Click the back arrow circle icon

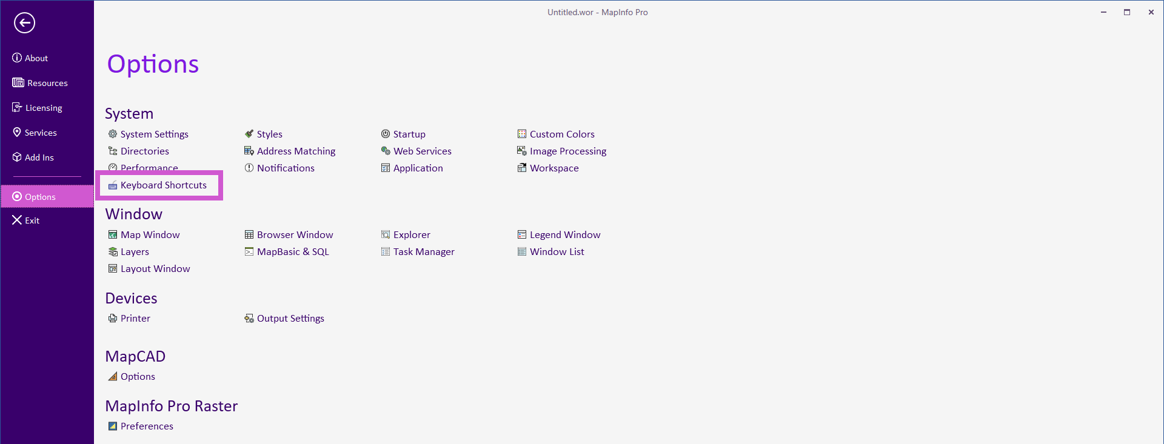click(24, 23)
